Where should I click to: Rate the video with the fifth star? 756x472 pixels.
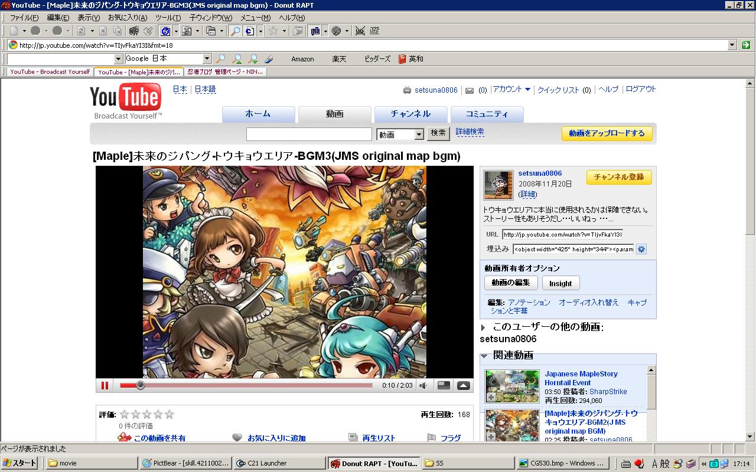[x=170, y=414]
